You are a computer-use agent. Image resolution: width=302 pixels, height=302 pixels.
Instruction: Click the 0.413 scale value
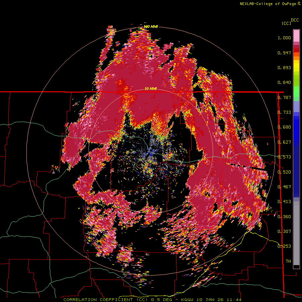(x=284, y=202)
